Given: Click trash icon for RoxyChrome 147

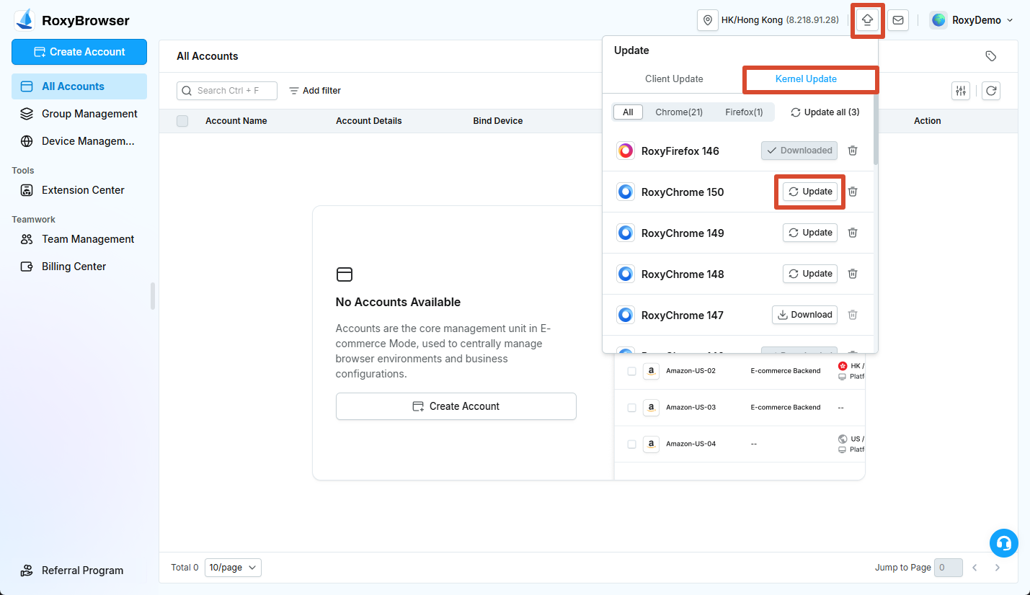Looking at the screenshot, I should click(x=853, y=315).
